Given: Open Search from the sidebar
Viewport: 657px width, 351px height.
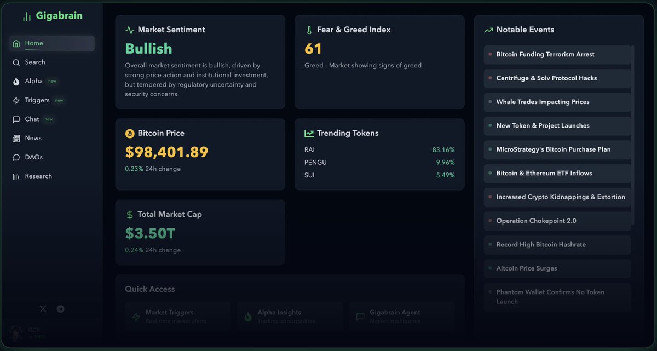Looking at the screenshot, I should pyautogui.click(x=52, y=62).
